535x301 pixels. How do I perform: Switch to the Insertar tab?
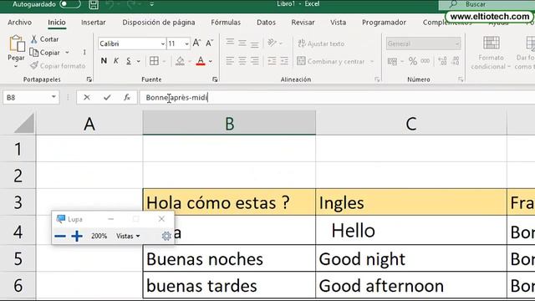point(93,23)
